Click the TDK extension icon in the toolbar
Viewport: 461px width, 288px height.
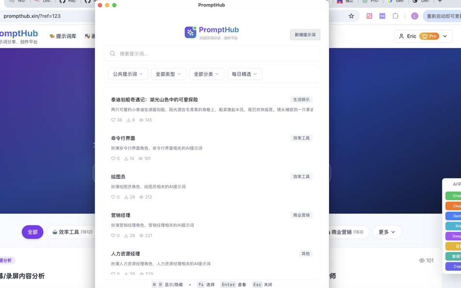tap(382, 16)
